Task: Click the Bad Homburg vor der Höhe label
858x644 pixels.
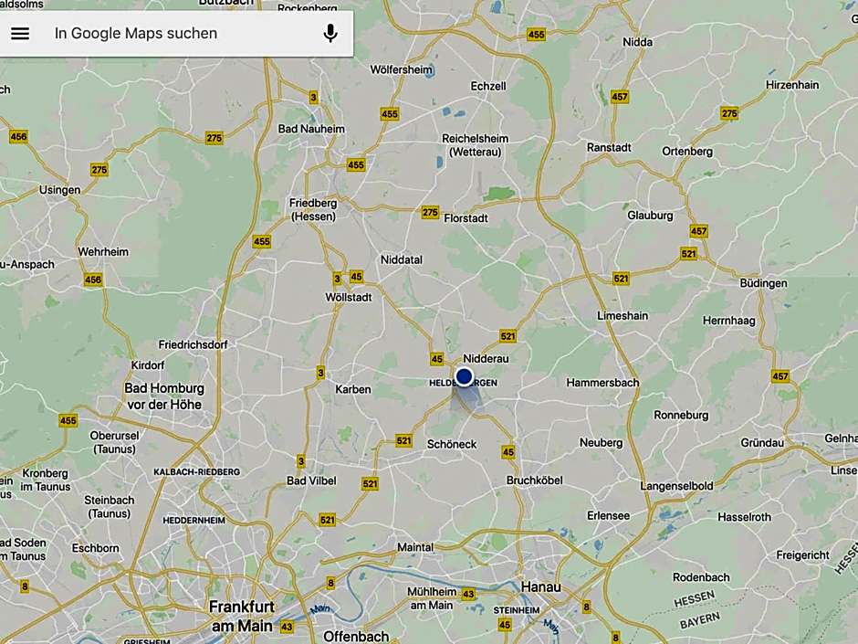Action: (x=164, y=396)
